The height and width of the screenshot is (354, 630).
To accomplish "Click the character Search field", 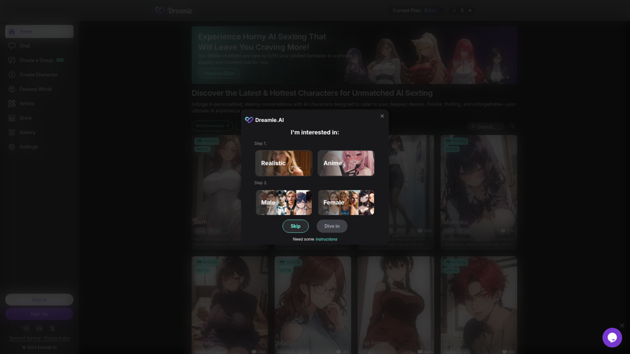I will tap(486, 127).
